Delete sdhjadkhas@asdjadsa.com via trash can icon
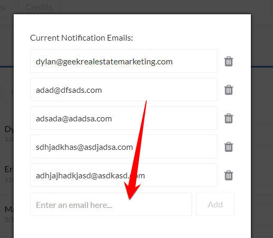This screenshot has height=238, width=273. pyautogui.click(x=229, y=147)
